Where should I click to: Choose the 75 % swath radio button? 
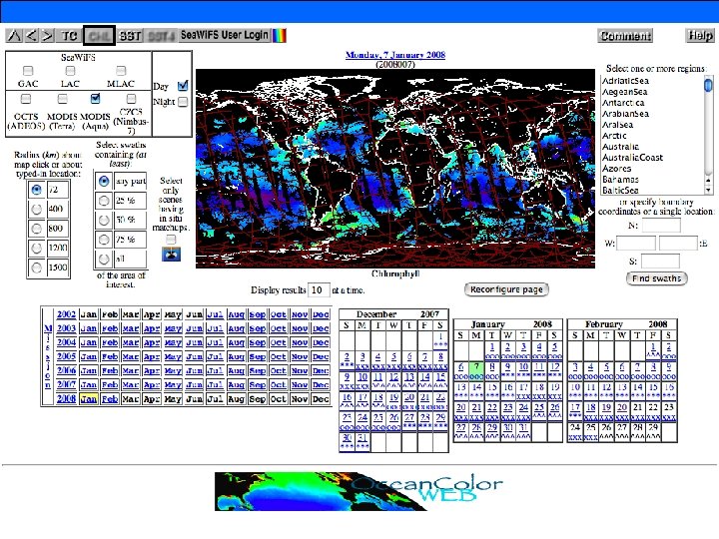pos(104,240)
